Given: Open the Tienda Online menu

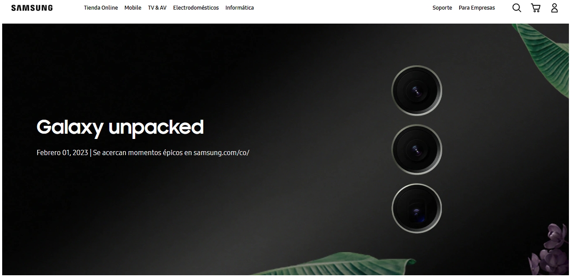Looking at the screenshot, I should [101, 8].
